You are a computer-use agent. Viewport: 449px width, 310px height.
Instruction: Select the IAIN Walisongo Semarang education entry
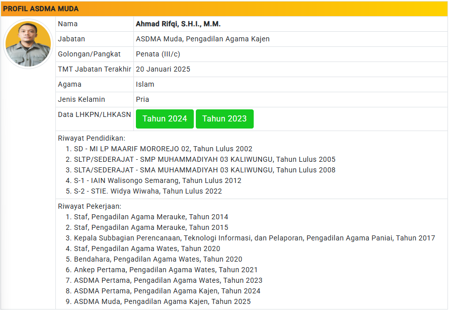[x=158, y=180]
